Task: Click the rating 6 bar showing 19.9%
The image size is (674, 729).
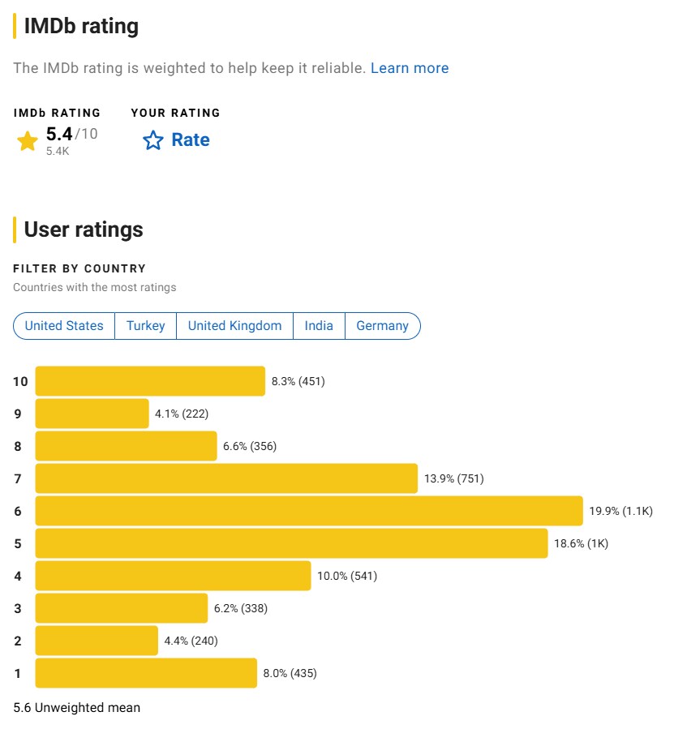Action: point(308,511)
